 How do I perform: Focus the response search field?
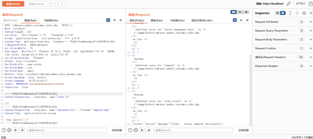tap(193, 130)
